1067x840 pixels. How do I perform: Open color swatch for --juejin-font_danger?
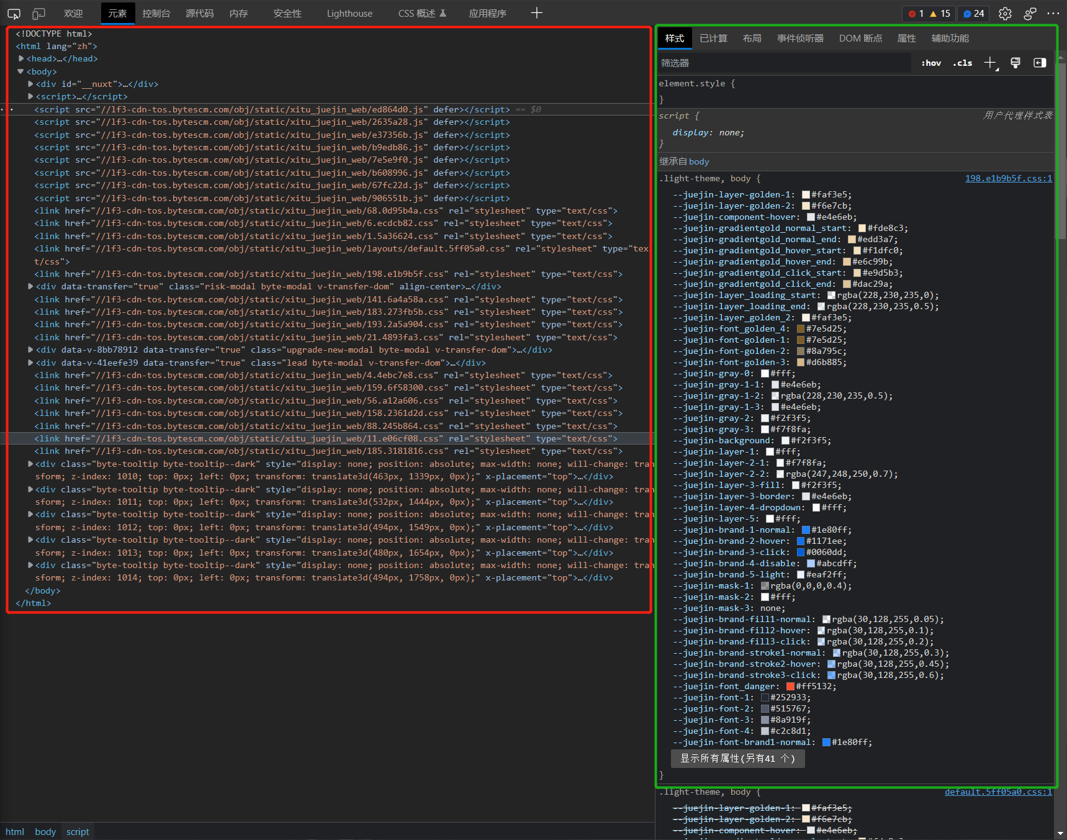tap(790, 687)
